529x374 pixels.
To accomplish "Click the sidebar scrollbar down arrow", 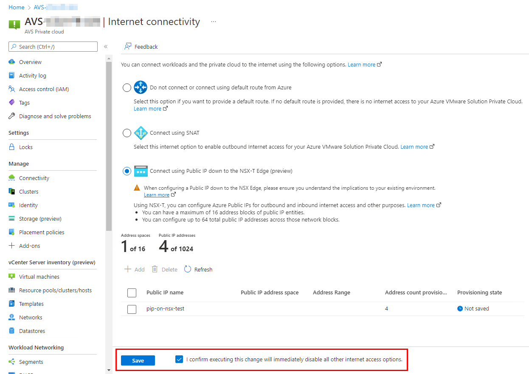I will point(109,369).
